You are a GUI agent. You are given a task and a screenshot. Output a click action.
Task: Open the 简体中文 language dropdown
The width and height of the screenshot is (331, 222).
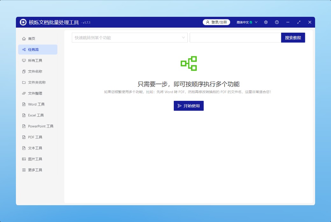[247, 22]
